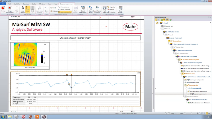Switch to Full screen view
The image size is (212, 119).
104,10
